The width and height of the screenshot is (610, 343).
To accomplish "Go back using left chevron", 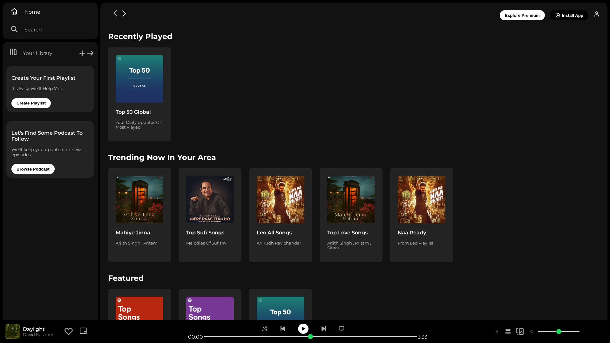I will [x=115, y=13].
